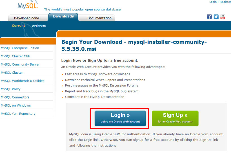This screenshot has height=153, width=231.
Task: Open MySQL Yum Repository link
Action: tap(18, 114)
